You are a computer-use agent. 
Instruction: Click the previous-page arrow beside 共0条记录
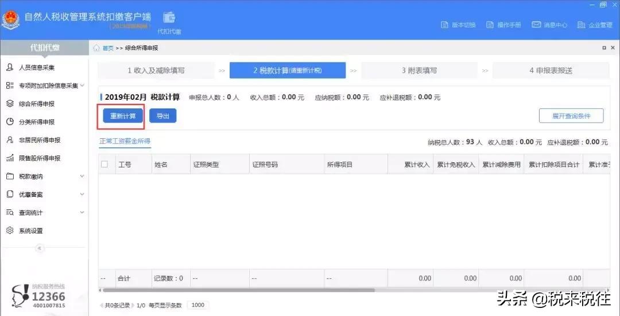tap(102, 305)
